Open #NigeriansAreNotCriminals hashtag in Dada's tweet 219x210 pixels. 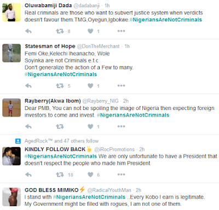(166, 20)
